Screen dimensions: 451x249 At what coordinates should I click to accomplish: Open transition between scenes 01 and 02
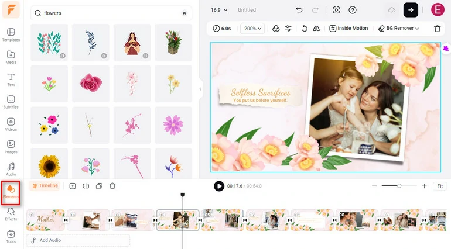(x=66, y=220)
